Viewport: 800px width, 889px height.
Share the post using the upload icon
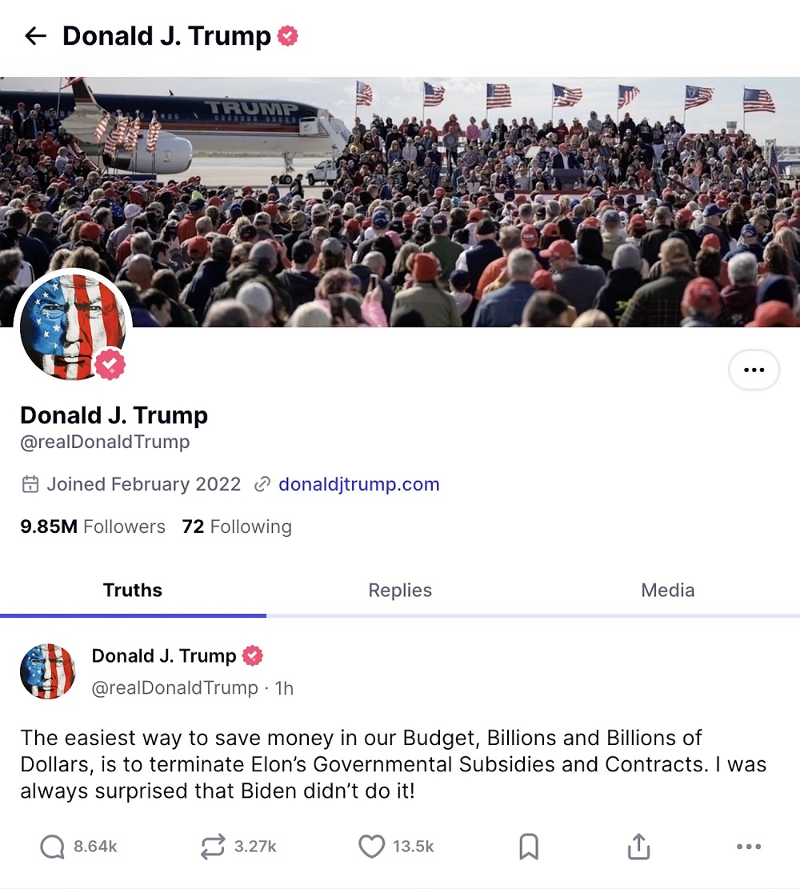(x=639, y=847)
